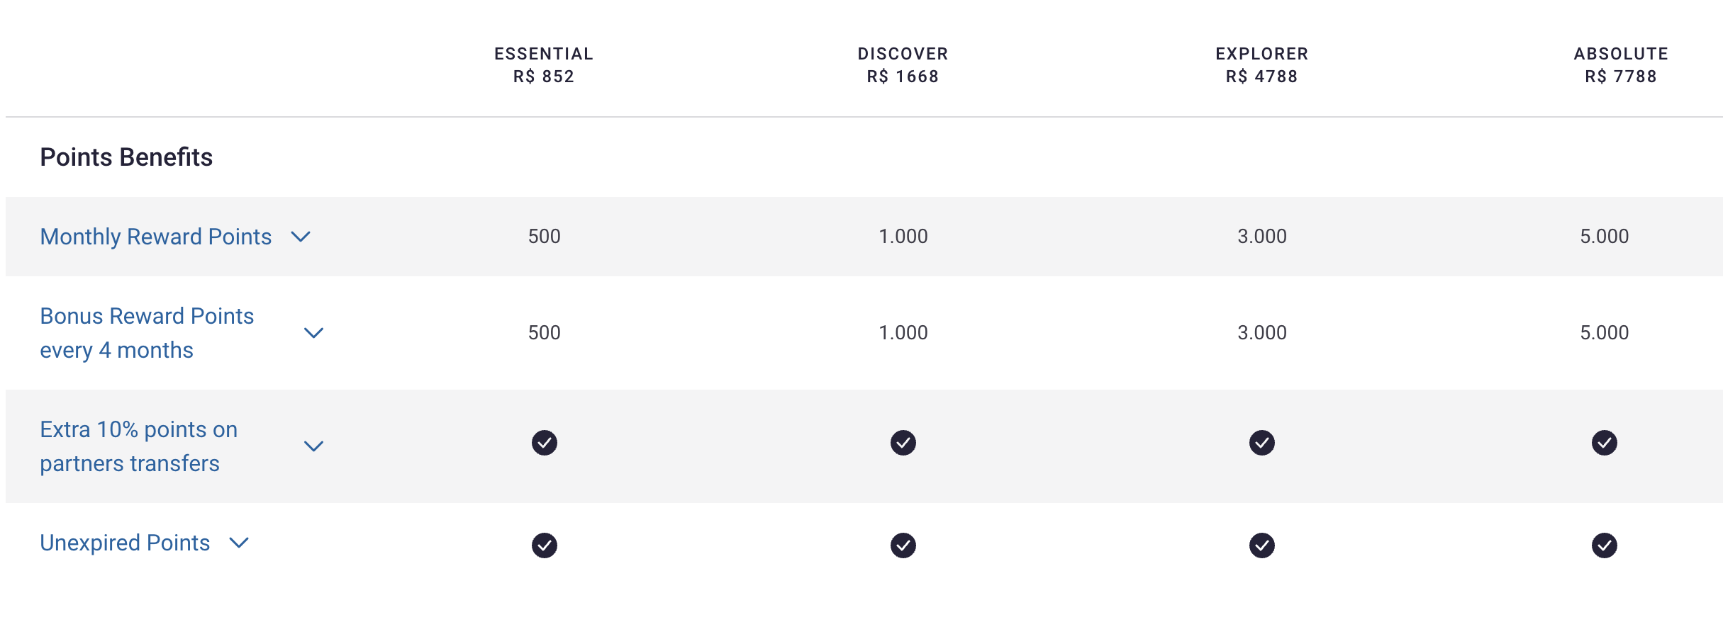This screenshot has width=1723, height=622.
Task: Open Bonus Reward Points every 4 months link
Action: [147, 333]
